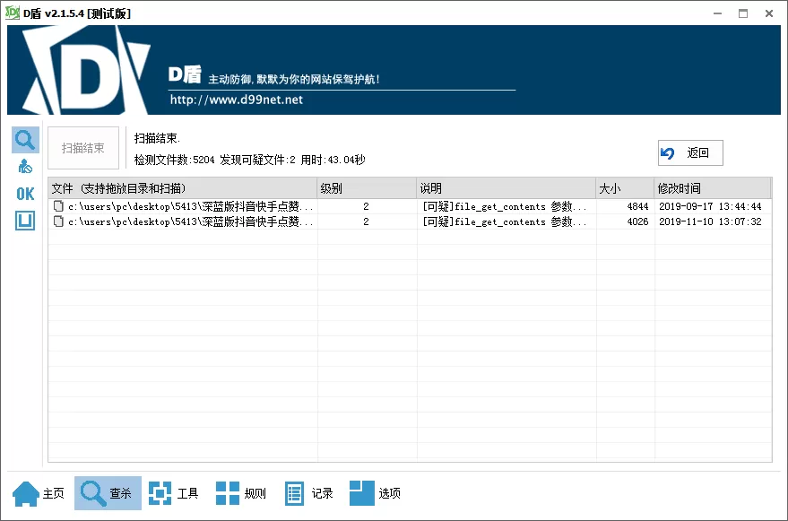Click the OK icon in the left sidebar

pyautogui.click(x=24, y=193)
